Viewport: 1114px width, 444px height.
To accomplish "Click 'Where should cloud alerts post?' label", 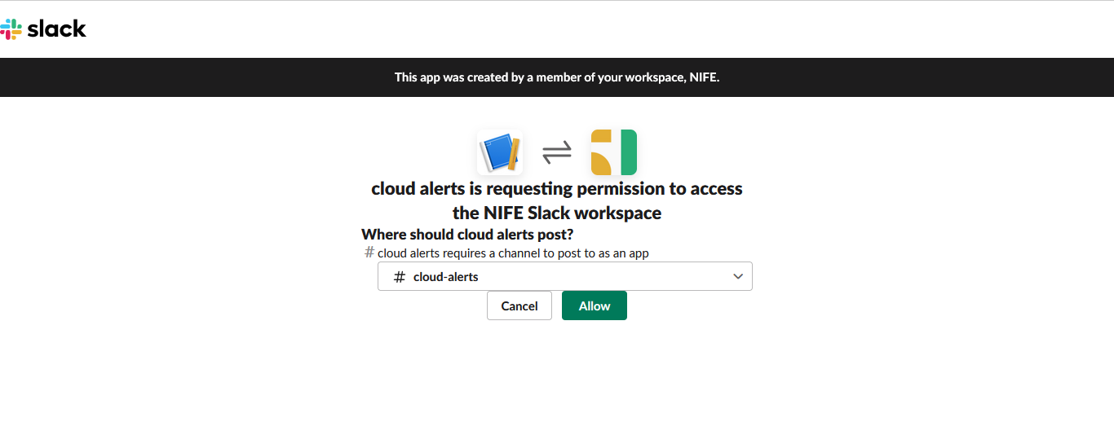I will (467, 235).
